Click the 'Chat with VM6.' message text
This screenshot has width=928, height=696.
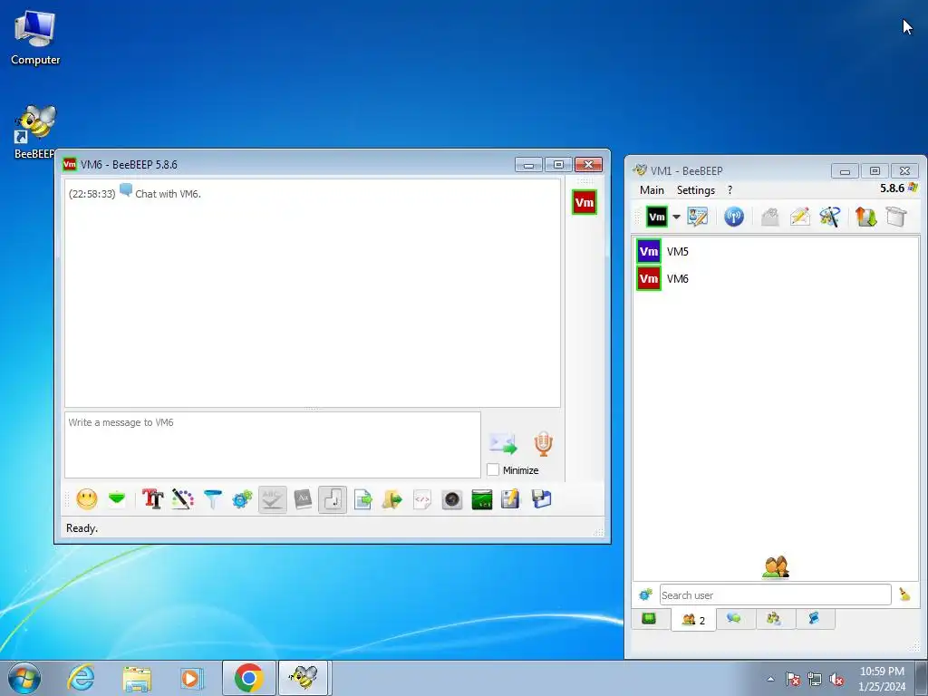tap(168, 194)
